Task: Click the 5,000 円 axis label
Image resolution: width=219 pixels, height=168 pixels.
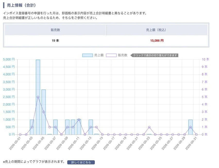Action: tap(9, 59)
